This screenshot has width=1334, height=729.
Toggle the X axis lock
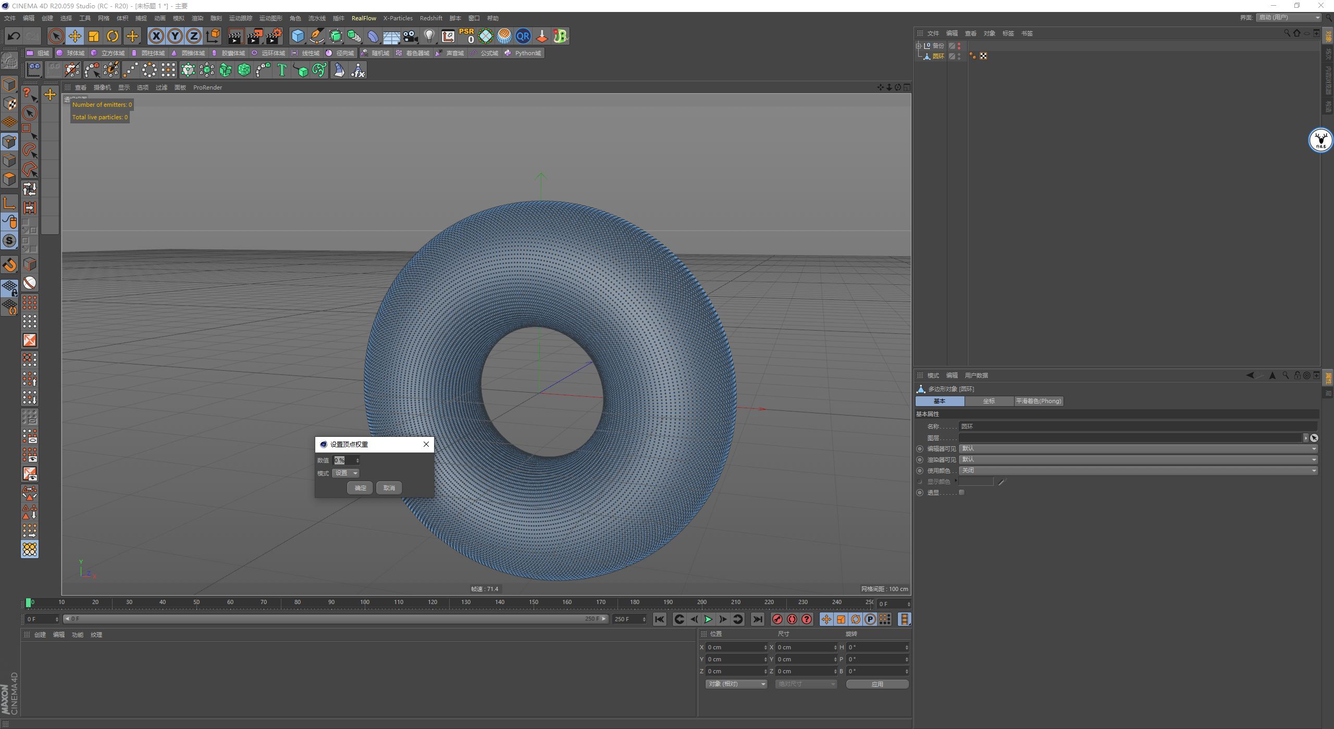(x=156, y=36)
